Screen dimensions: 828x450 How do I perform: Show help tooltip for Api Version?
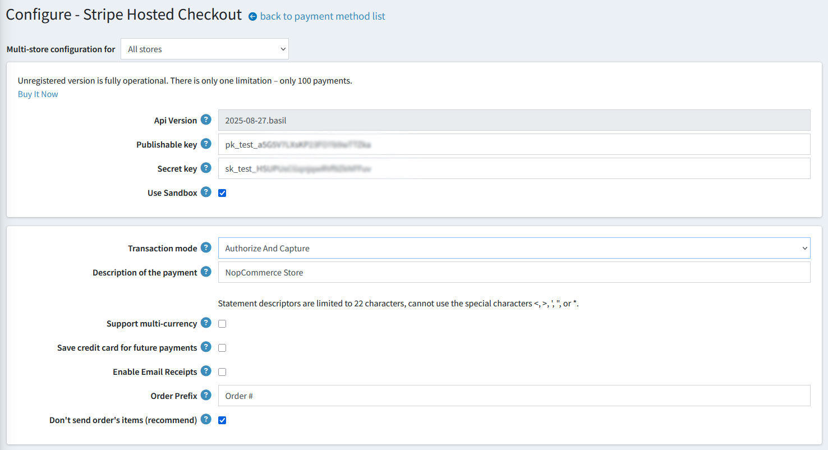(x=206, y=120)
